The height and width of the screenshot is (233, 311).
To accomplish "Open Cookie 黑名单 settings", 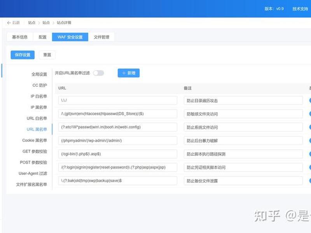I will point(35,140).
